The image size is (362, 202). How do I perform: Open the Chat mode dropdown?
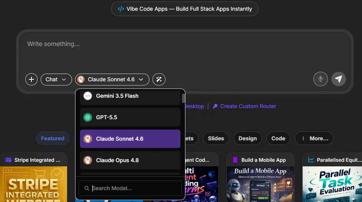point(56,79)
